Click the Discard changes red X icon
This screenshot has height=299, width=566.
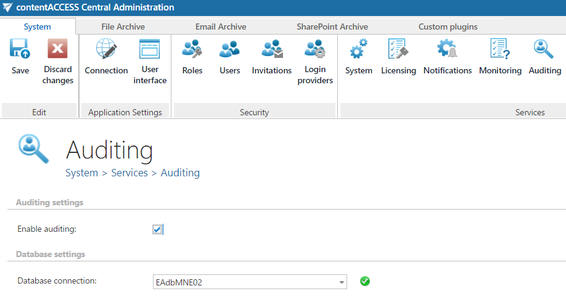tap(57, 48)
